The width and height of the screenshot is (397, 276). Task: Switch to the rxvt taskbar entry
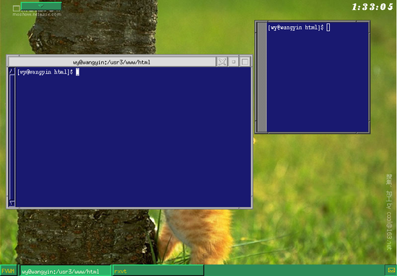(158, 271)
